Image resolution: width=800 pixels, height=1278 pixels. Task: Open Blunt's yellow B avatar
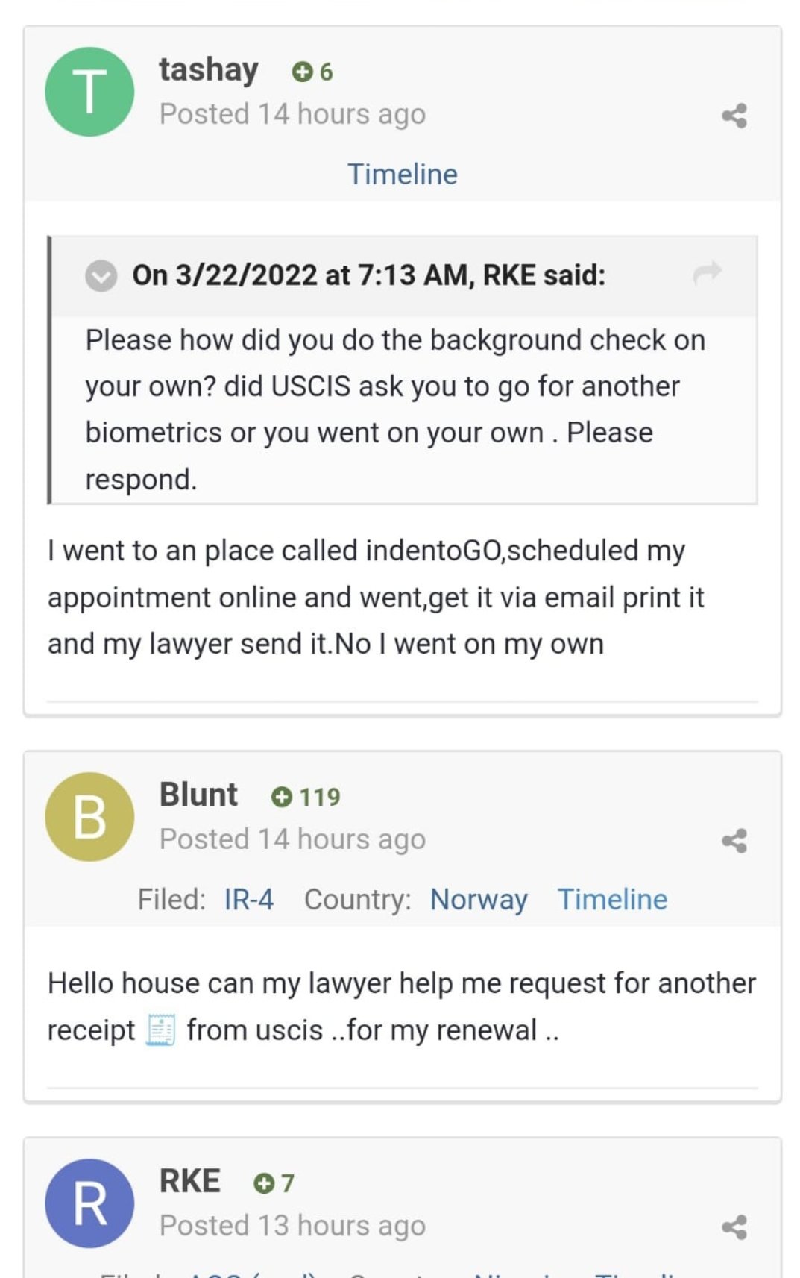pos(89,817)
